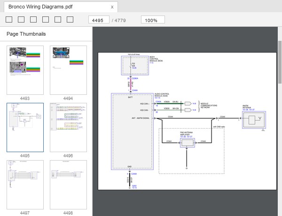Click the C240A link on the HS3 CAN + line
282x216 pixels.
click(158, 102)
